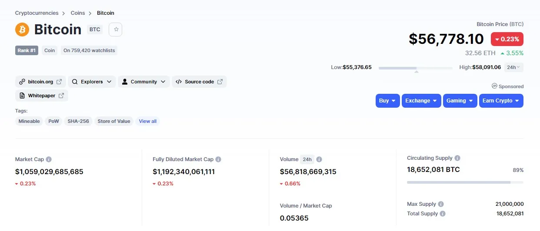
Task: Click the 0.66% volume change
Action: pyautogui.click(x=290, y=184)
